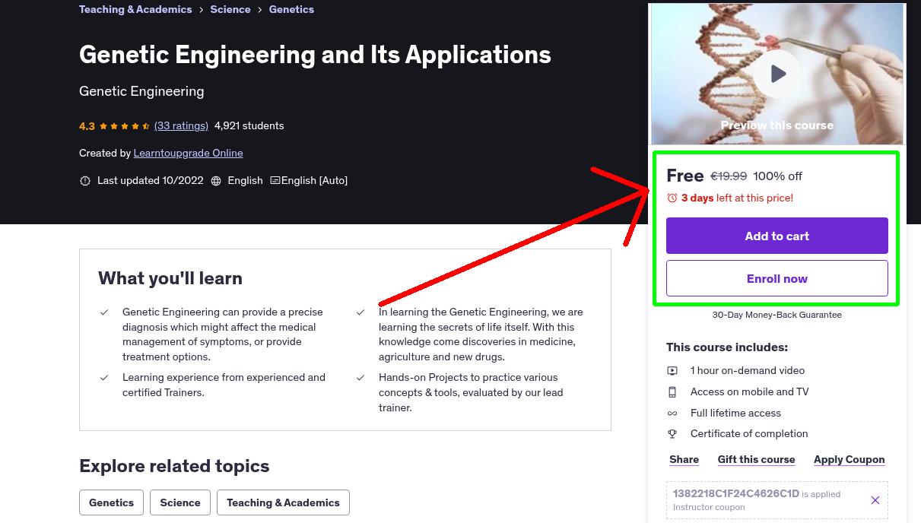
Task: Play the course preview video
Action: click(x=777, y=74)
